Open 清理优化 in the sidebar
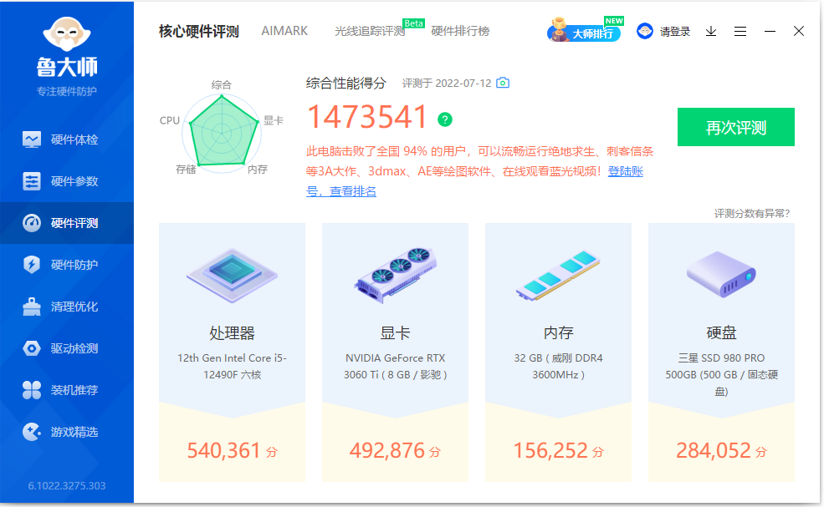 67,307
